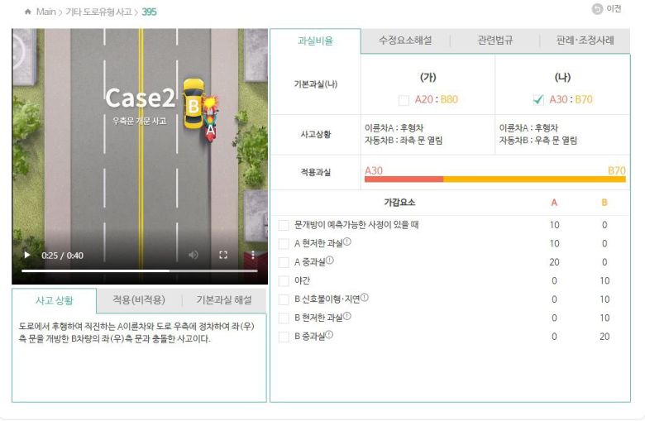The image size is (645, 421).
Task: Mute the video volume icon
Action: tap(193, 255)
